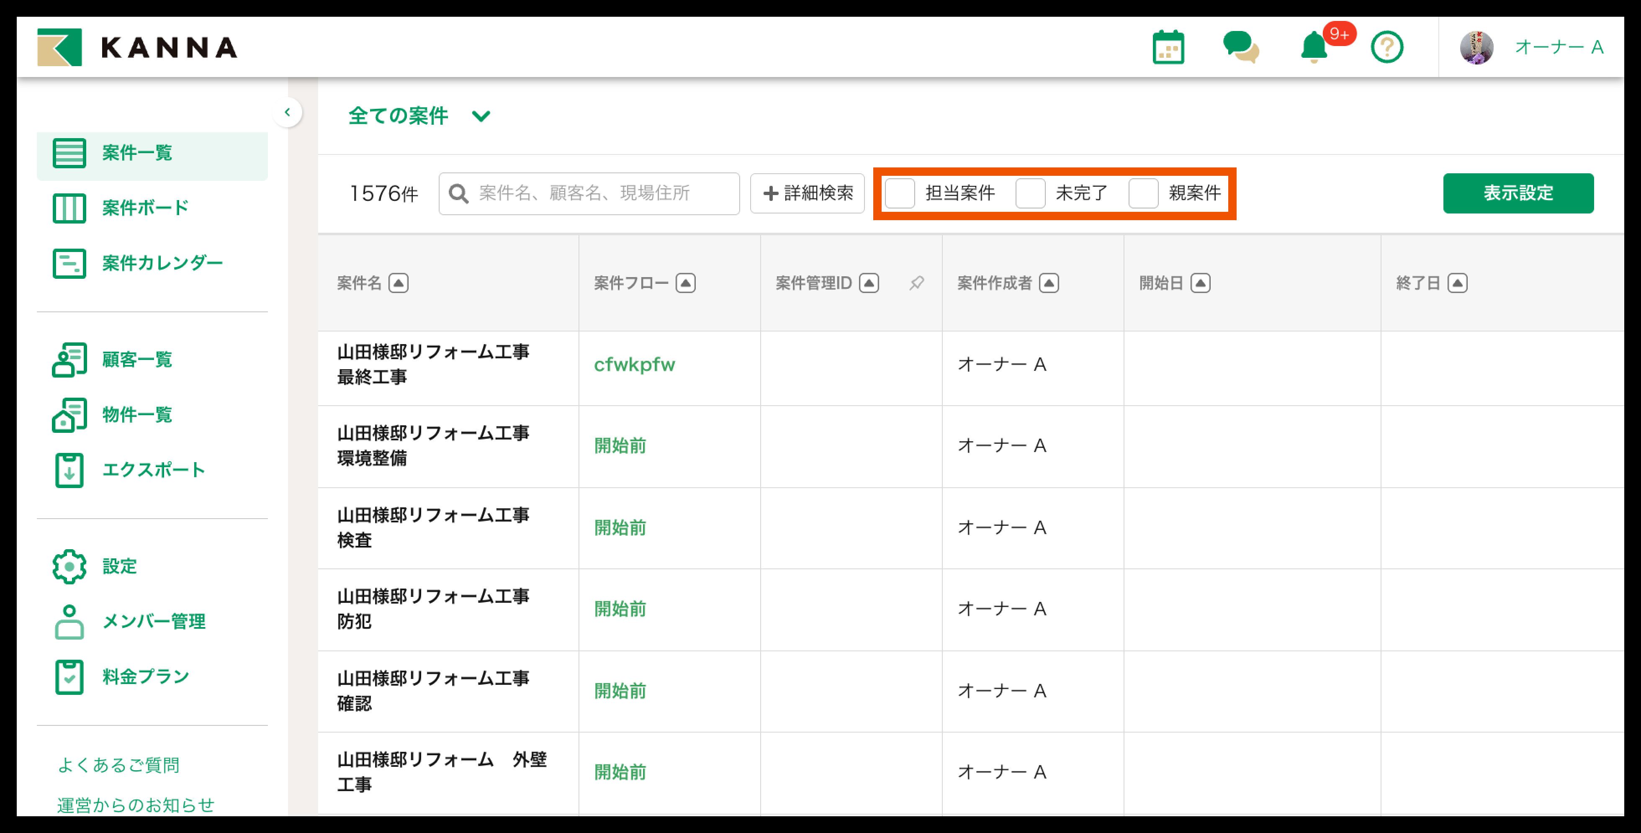Screen dimensions: 1641x833
Task: Click the 表示設定 button
Action: pyautogui.click(x=1518, y=193)
